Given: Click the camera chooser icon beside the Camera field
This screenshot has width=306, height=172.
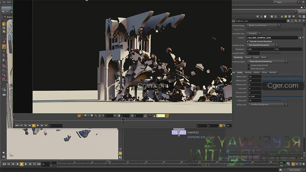Looking at the screenshot, I should [x=300, y=38].
